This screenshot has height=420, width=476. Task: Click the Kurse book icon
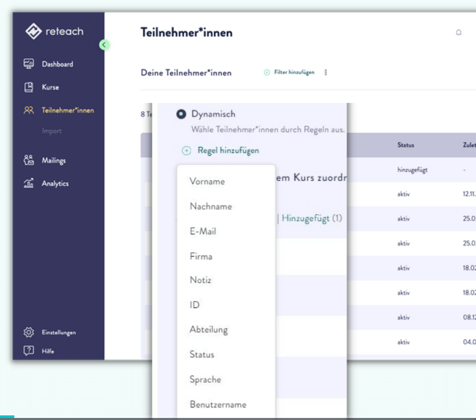(29, 87)
